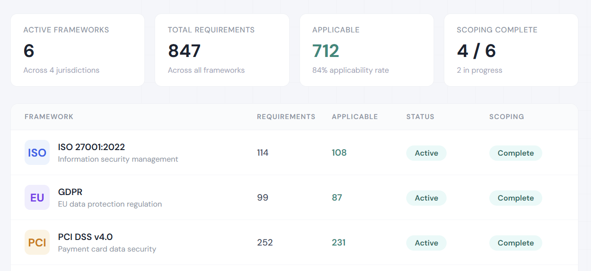Open the GDPR framework name
591x271 pixels.
click(x=70, y=192)
